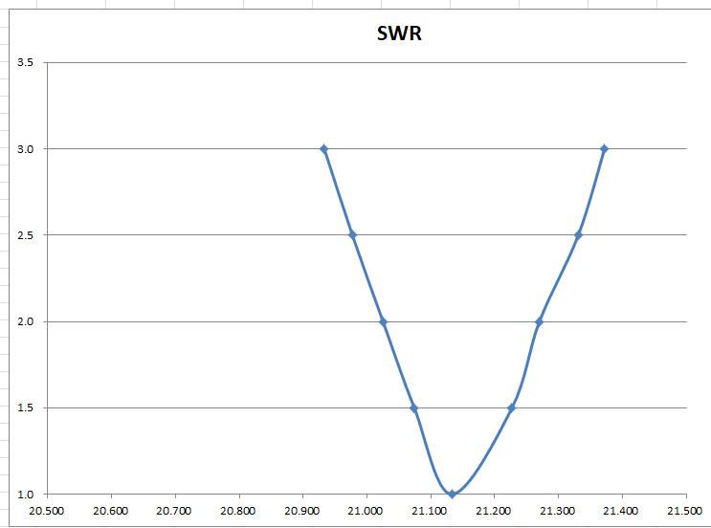This screenshot has width=711, height=528.
Task: Click the 20.500 horizontal axis label
Action: [x=48, y=512]
